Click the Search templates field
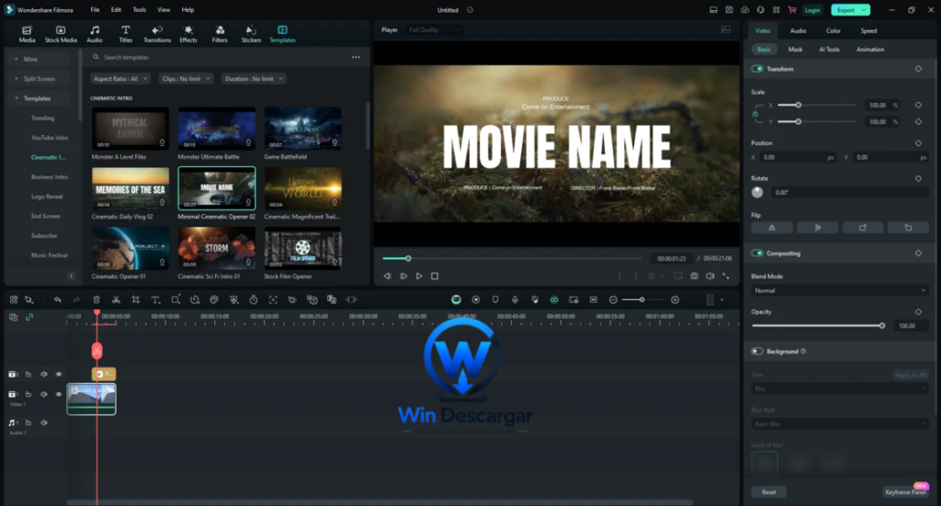 (x=219, y=57)
